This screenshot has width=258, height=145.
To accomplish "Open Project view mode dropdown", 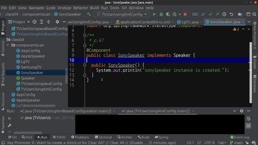I will [x=29, y=22].
